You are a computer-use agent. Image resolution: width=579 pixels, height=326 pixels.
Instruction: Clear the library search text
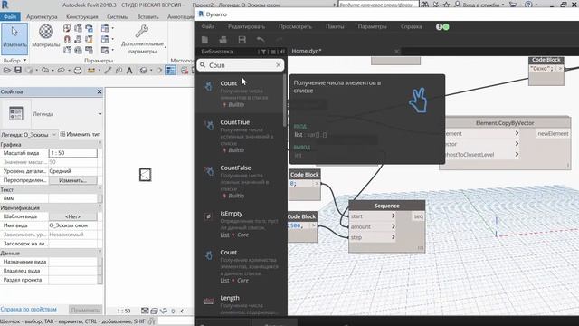tap(279, 65)
